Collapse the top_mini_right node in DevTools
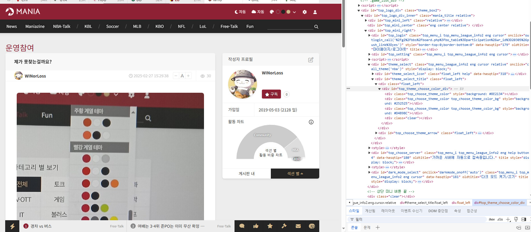The width and height of the screenshot is (531, 232). tap(366, 30)
